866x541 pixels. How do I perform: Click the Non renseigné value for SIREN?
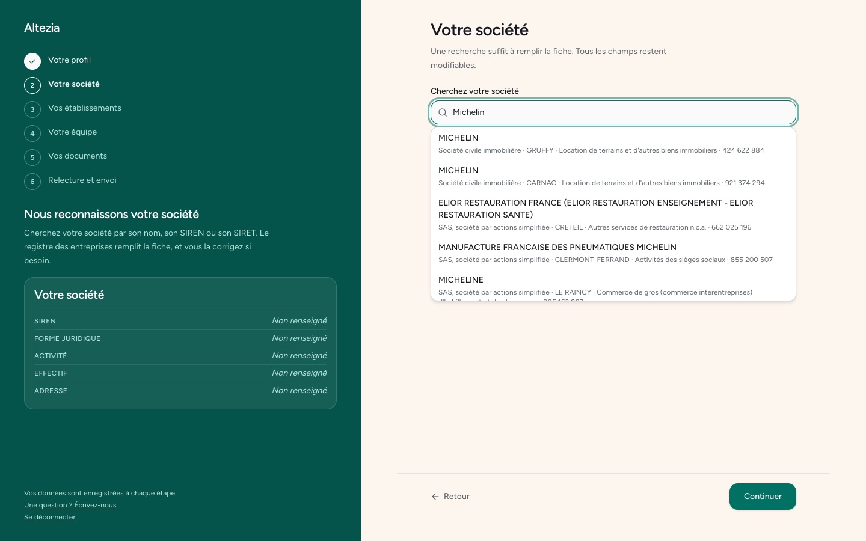(x=299, y=321)
